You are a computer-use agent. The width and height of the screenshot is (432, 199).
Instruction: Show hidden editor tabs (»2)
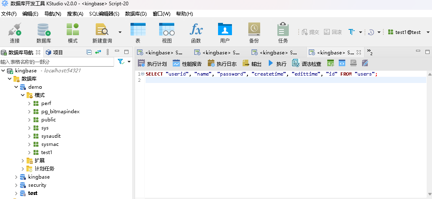click(370, 52)
